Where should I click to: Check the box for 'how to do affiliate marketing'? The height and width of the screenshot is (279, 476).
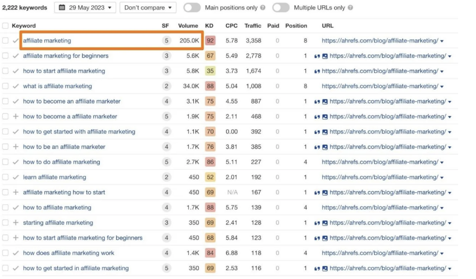[x=5, y=162]
